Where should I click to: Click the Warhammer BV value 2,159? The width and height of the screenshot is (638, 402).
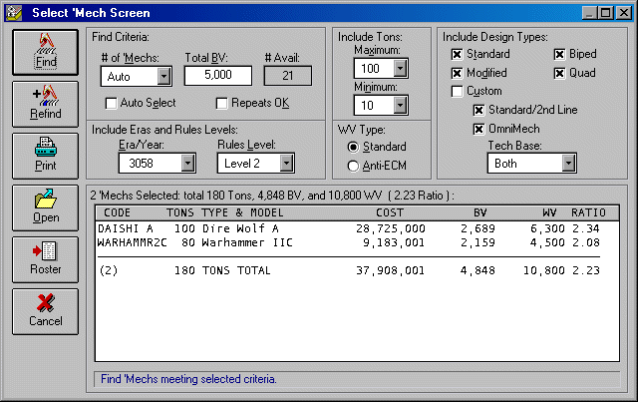(x=478, y=242)
